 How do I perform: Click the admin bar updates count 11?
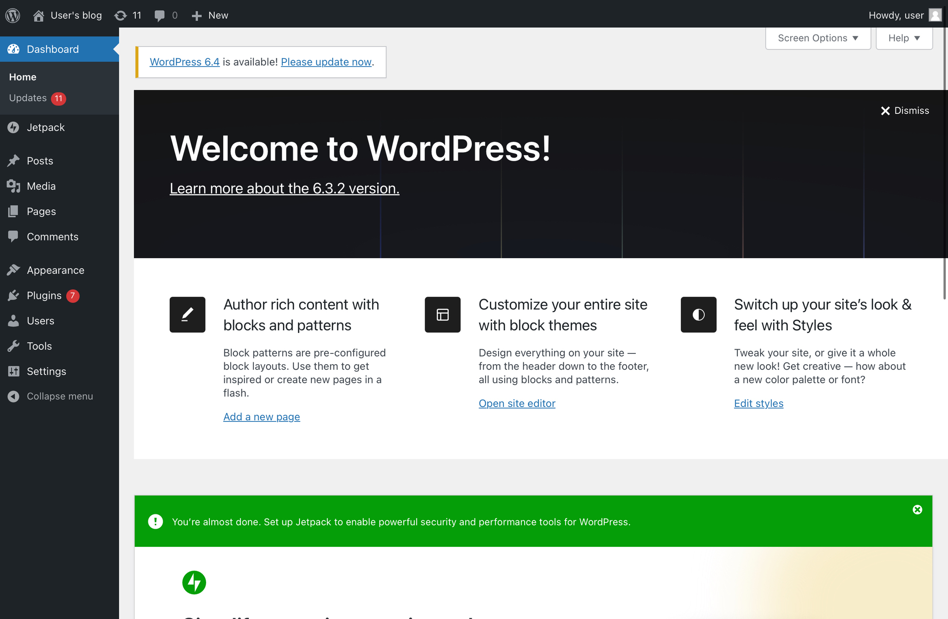tap(137, 15)
